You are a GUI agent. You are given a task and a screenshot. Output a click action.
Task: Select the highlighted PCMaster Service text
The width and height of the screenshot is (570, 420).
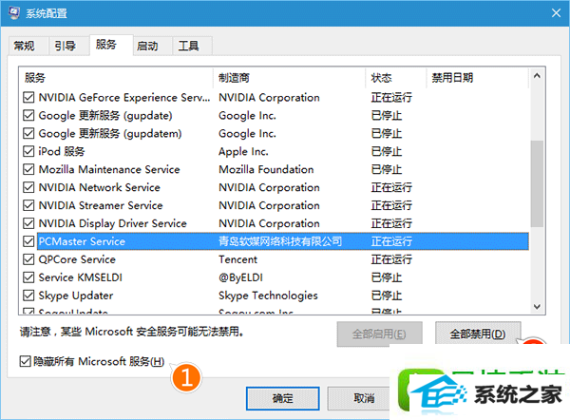coord(82,241)
